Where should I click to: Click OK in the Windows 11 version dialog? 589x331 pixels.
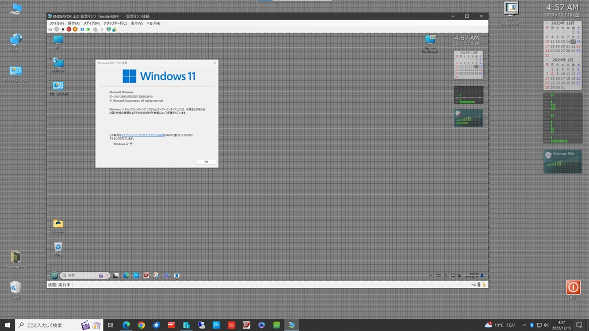[206, 161]
